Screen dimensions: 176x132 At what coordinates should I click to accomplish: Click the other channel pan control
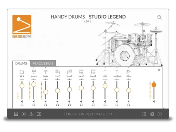coord(129,79)
